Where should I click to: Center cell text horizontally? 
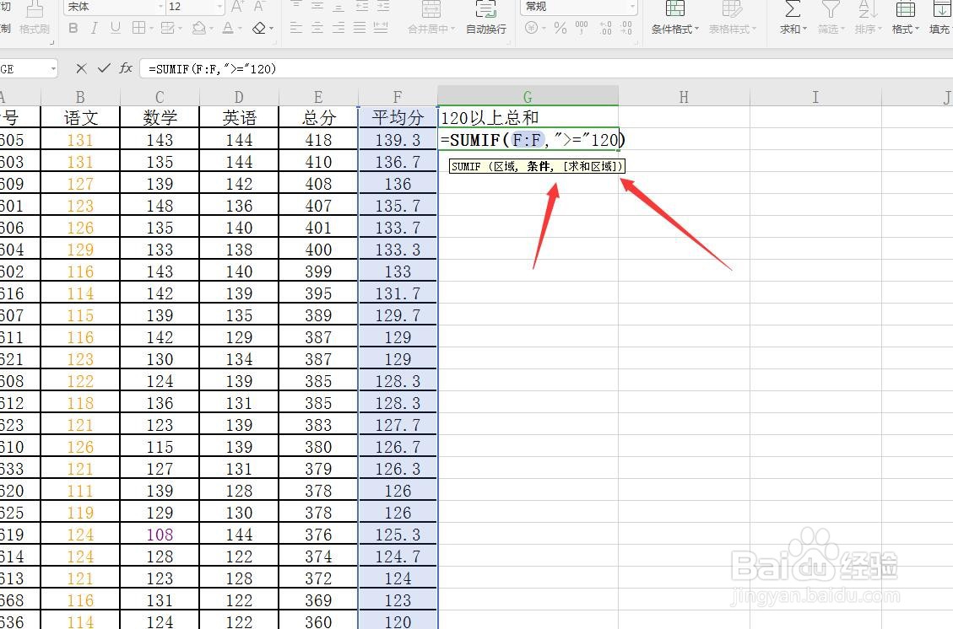317,28
